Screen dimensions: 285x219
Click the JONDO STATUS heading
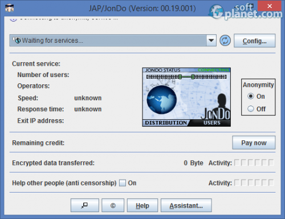pos(162,70)
